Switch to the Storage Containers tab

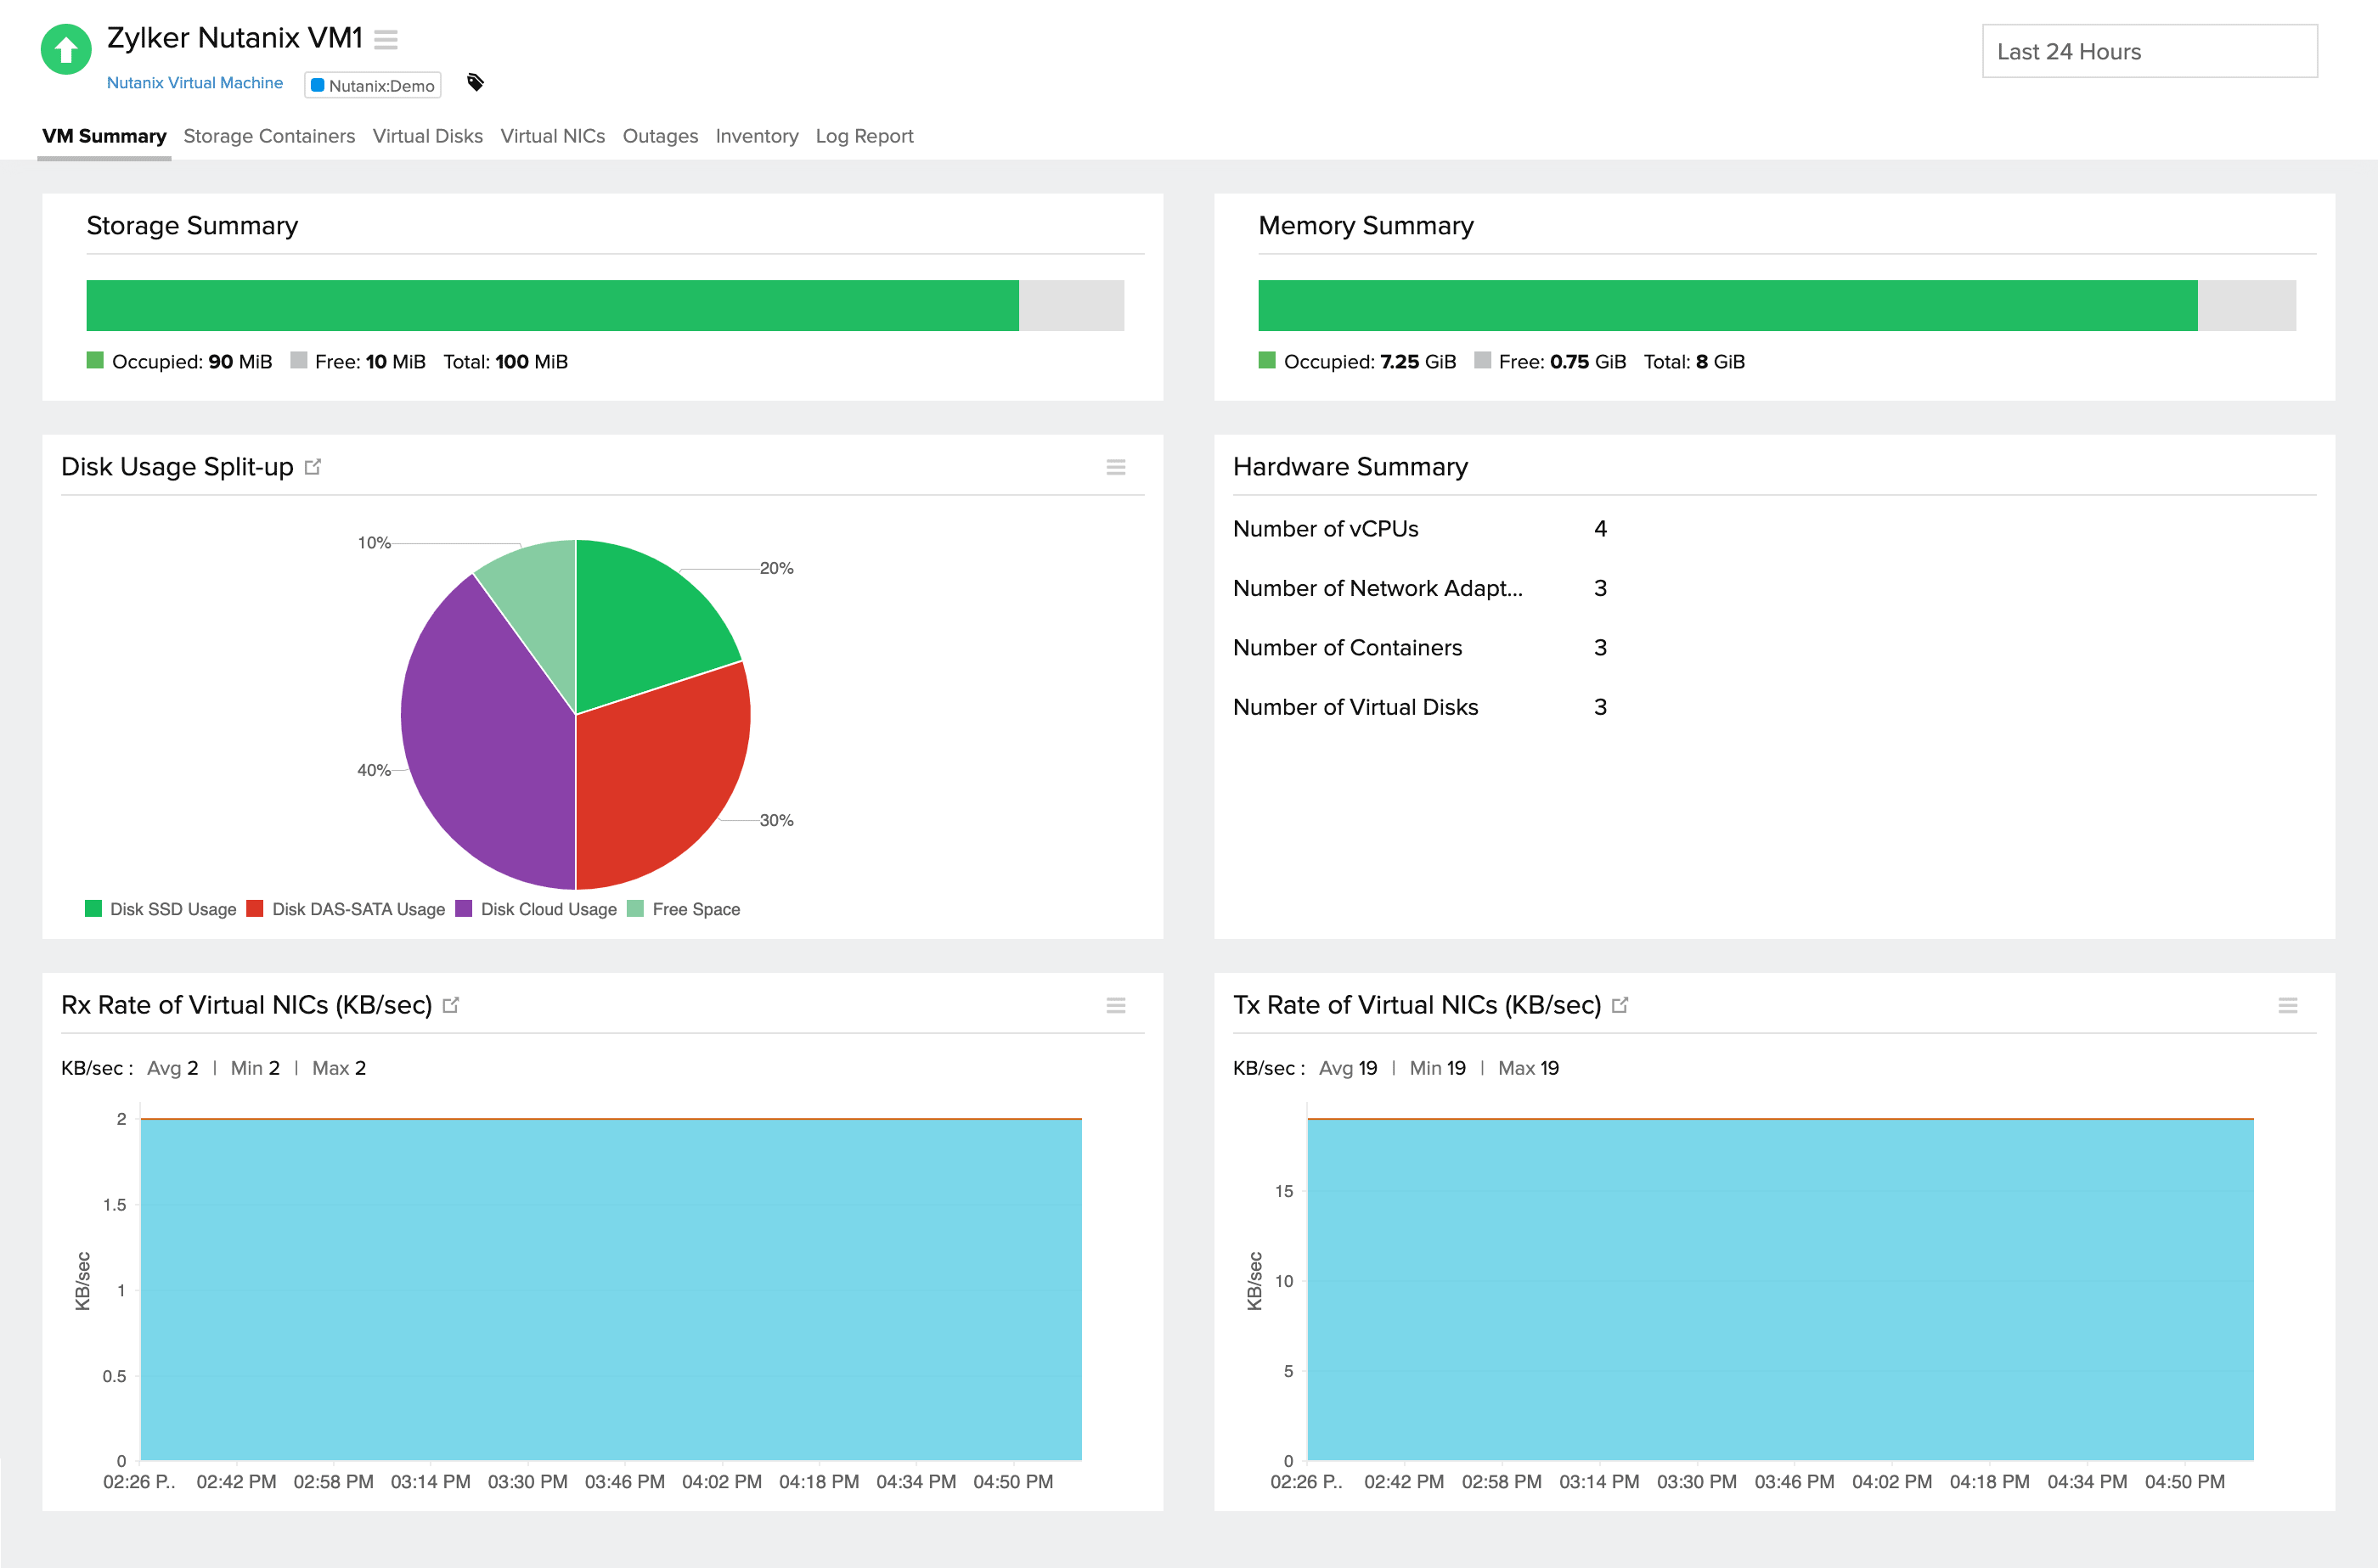point(269,136)
